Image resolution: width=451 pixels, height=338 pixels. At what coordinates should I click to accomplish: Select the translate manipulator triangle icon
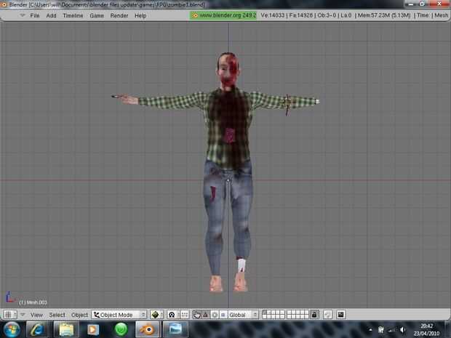pos(206,315)
